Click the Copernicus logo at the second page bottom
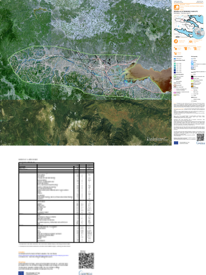Image resolution: width=206 pixels, height=275 pixels. click(x=85, y=273)
